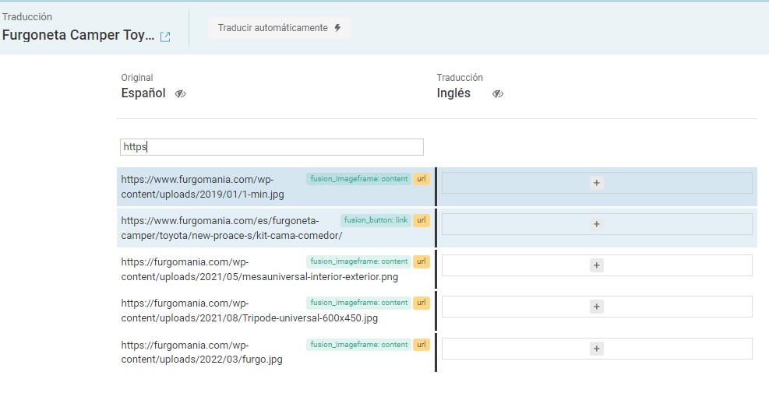769x414 pixels.
Task: Click the fusion_button: link tag
Action: [376, 220]
